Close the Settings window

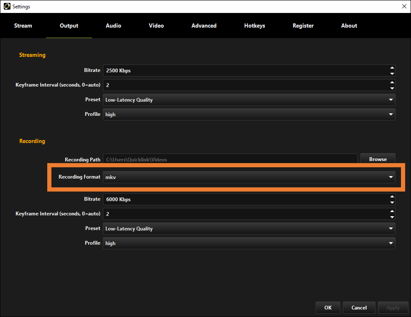404,6
